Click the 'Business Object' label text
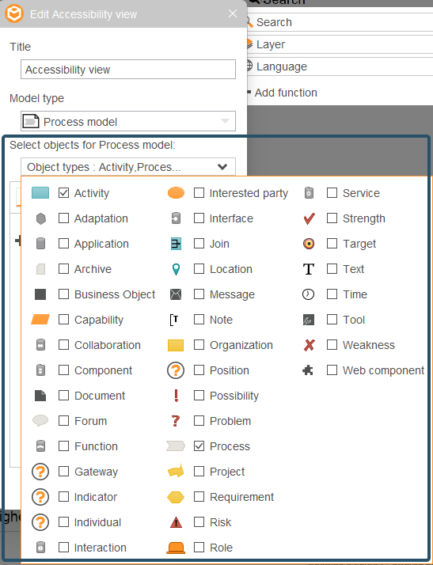This screenshot has height=565, width=433. 115,294
